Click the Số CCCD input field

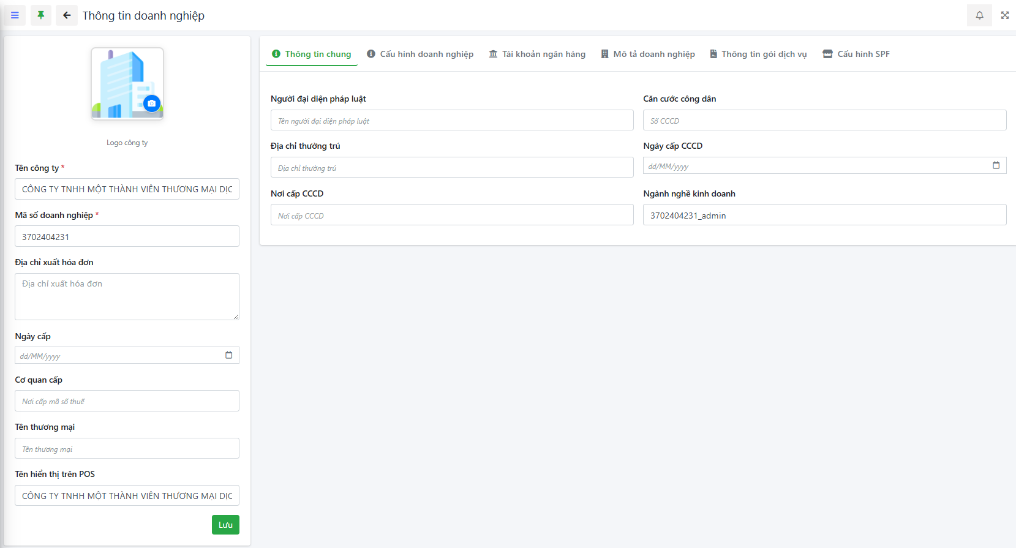coord(824,121)
